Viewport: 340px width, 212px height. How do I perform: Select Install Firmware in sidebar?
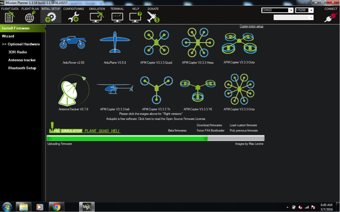pyautogui.click(x=23, y=28)
